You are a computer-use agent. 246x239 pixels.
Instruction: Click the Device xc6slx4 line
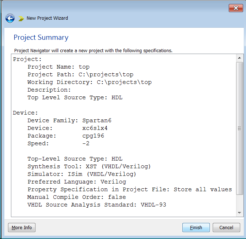68,128
